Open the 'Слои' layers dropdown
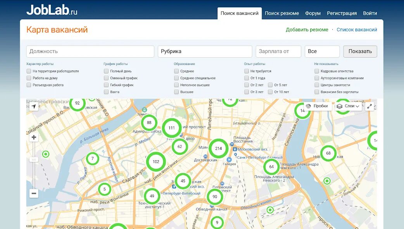Viewport: 404px width, 229px height. coord(348,106)
